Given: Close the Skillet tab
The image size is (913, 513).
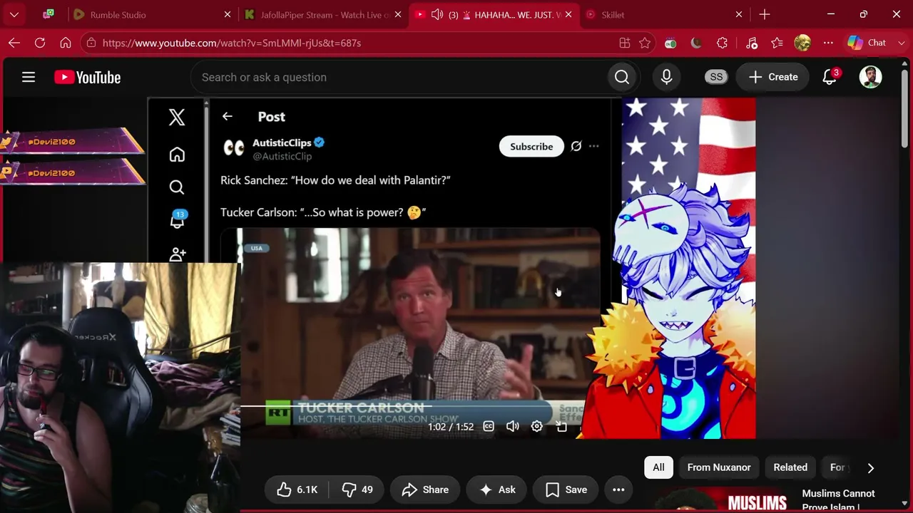Looking at the screenshot, I should (739, 14).
